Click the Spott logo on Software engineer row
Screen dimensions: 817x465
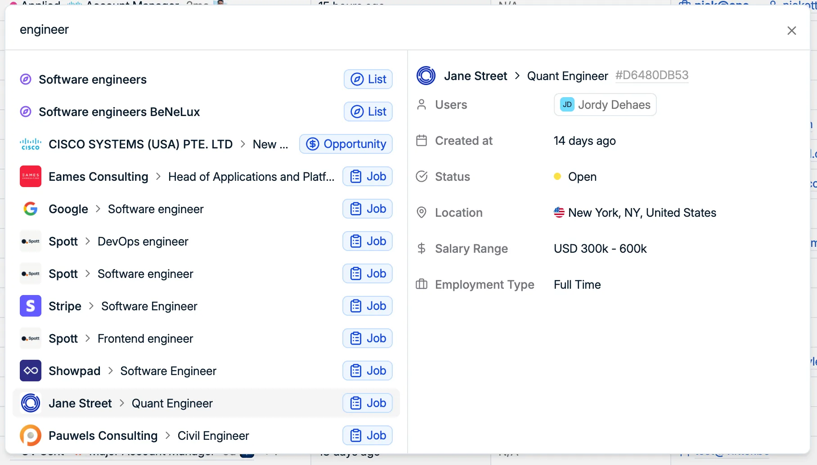[x=31, y=273]
